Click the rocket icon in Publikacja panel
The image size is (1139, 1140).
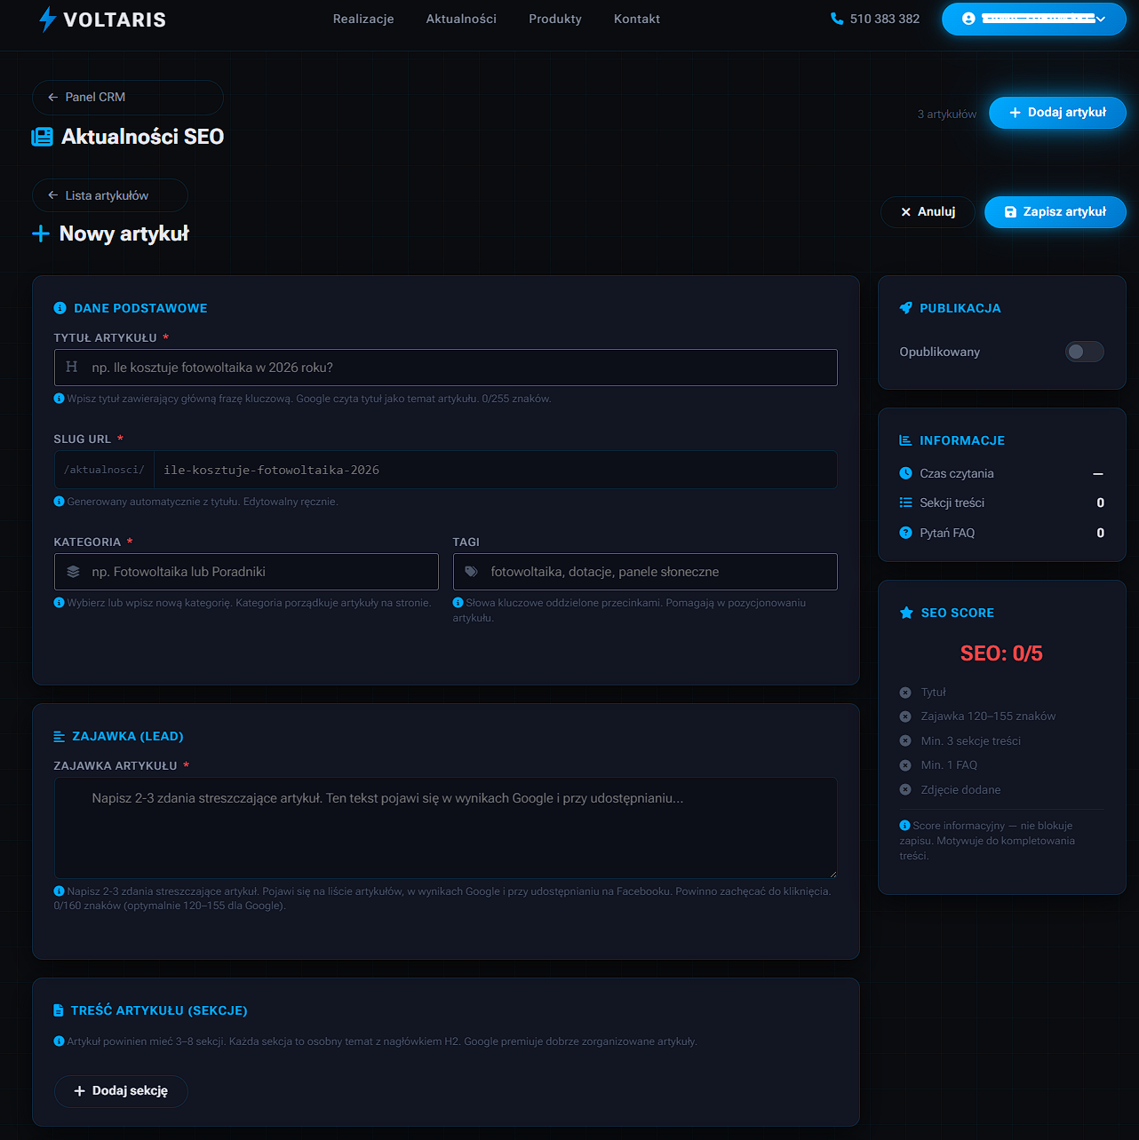[x=905, y=308]
